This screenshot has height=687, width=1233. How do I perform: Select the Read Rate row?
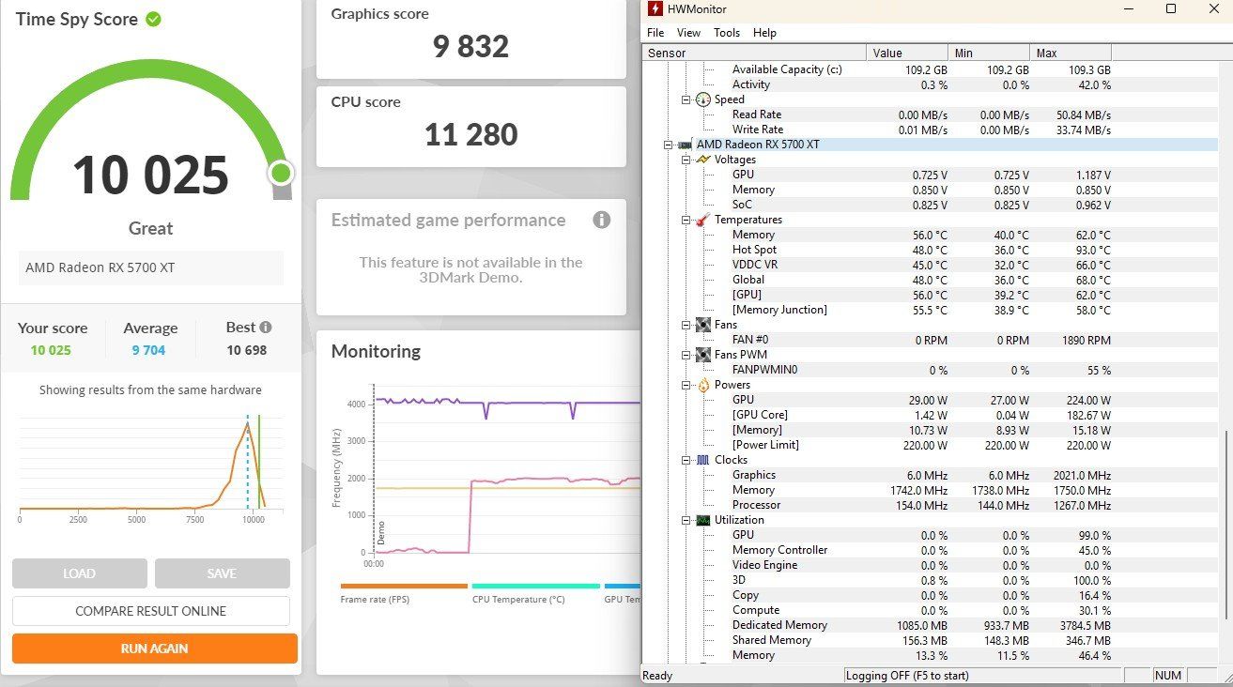930,114
